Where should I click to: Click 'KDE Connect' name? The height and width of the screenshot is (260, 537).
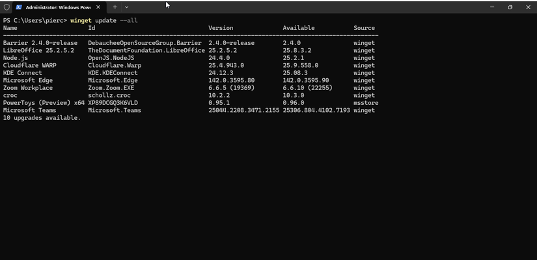22,73
